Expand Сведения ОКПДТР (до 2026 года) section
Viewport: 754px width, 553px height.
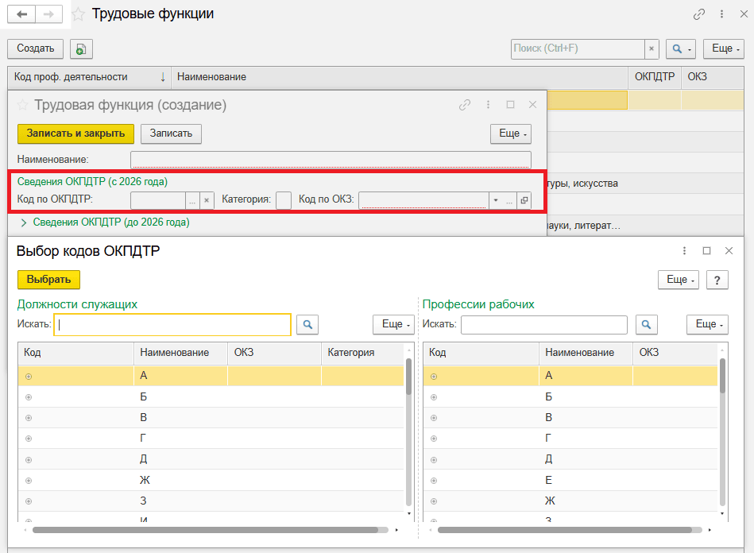[x=23, y=222]
